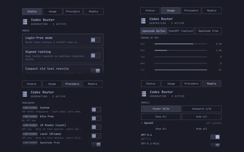Open Providers tab in the Tokens by Day panel
244x152 pixels.
pyautogui.click(x=191, y=10)
